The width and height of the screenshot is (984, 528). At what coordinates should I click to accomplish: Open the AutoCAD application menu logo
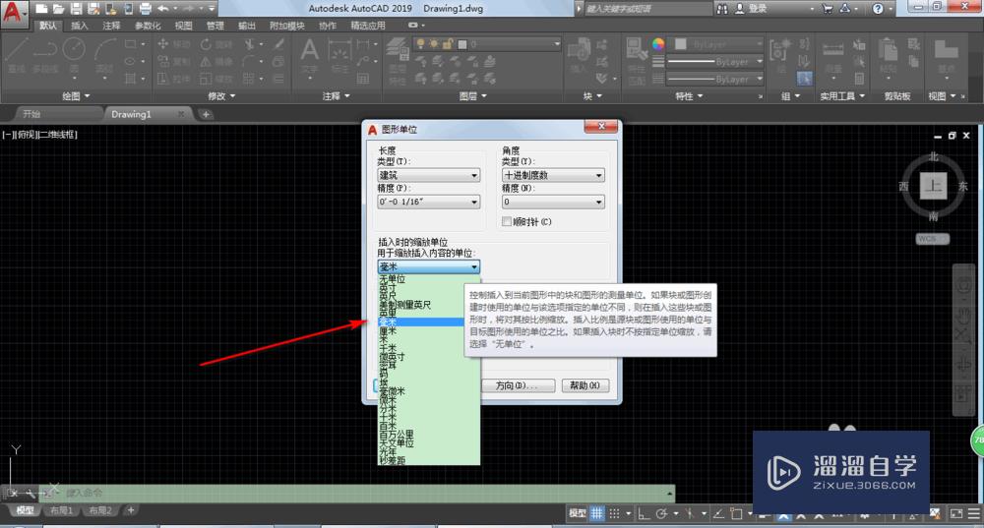coord(13,12)
